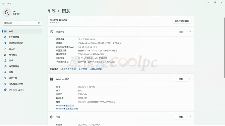Open 進階系統設定 link
Screen dimensions: 225x126
[x=96, y=69]
